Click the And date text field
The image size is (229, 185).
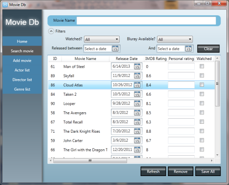[171, 48]
